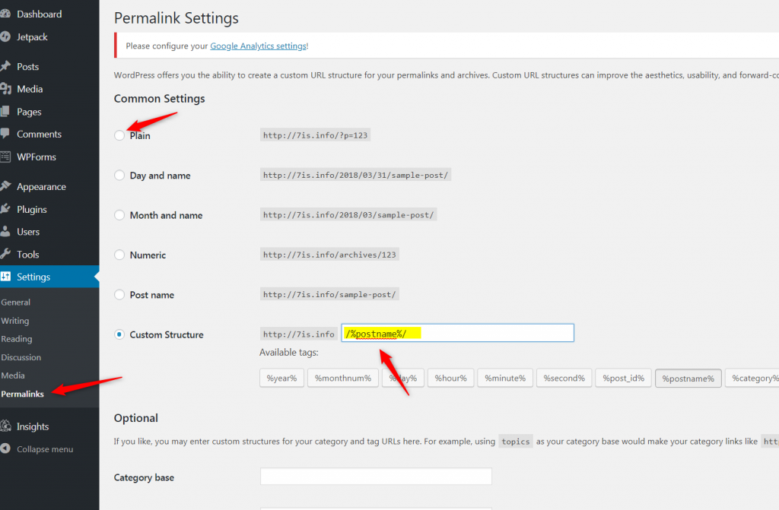Click the Post name example sample-post URL
Viewport: 779px width, 510px height.
coord(329,294)
